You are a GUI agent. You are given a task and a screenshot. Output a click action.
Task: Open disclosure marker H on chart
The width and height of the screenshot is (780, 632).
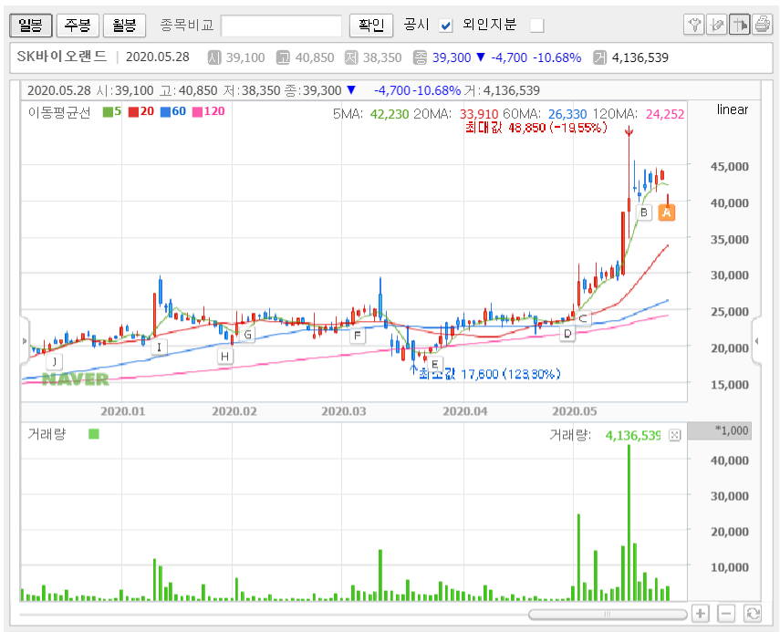(224, 356)
